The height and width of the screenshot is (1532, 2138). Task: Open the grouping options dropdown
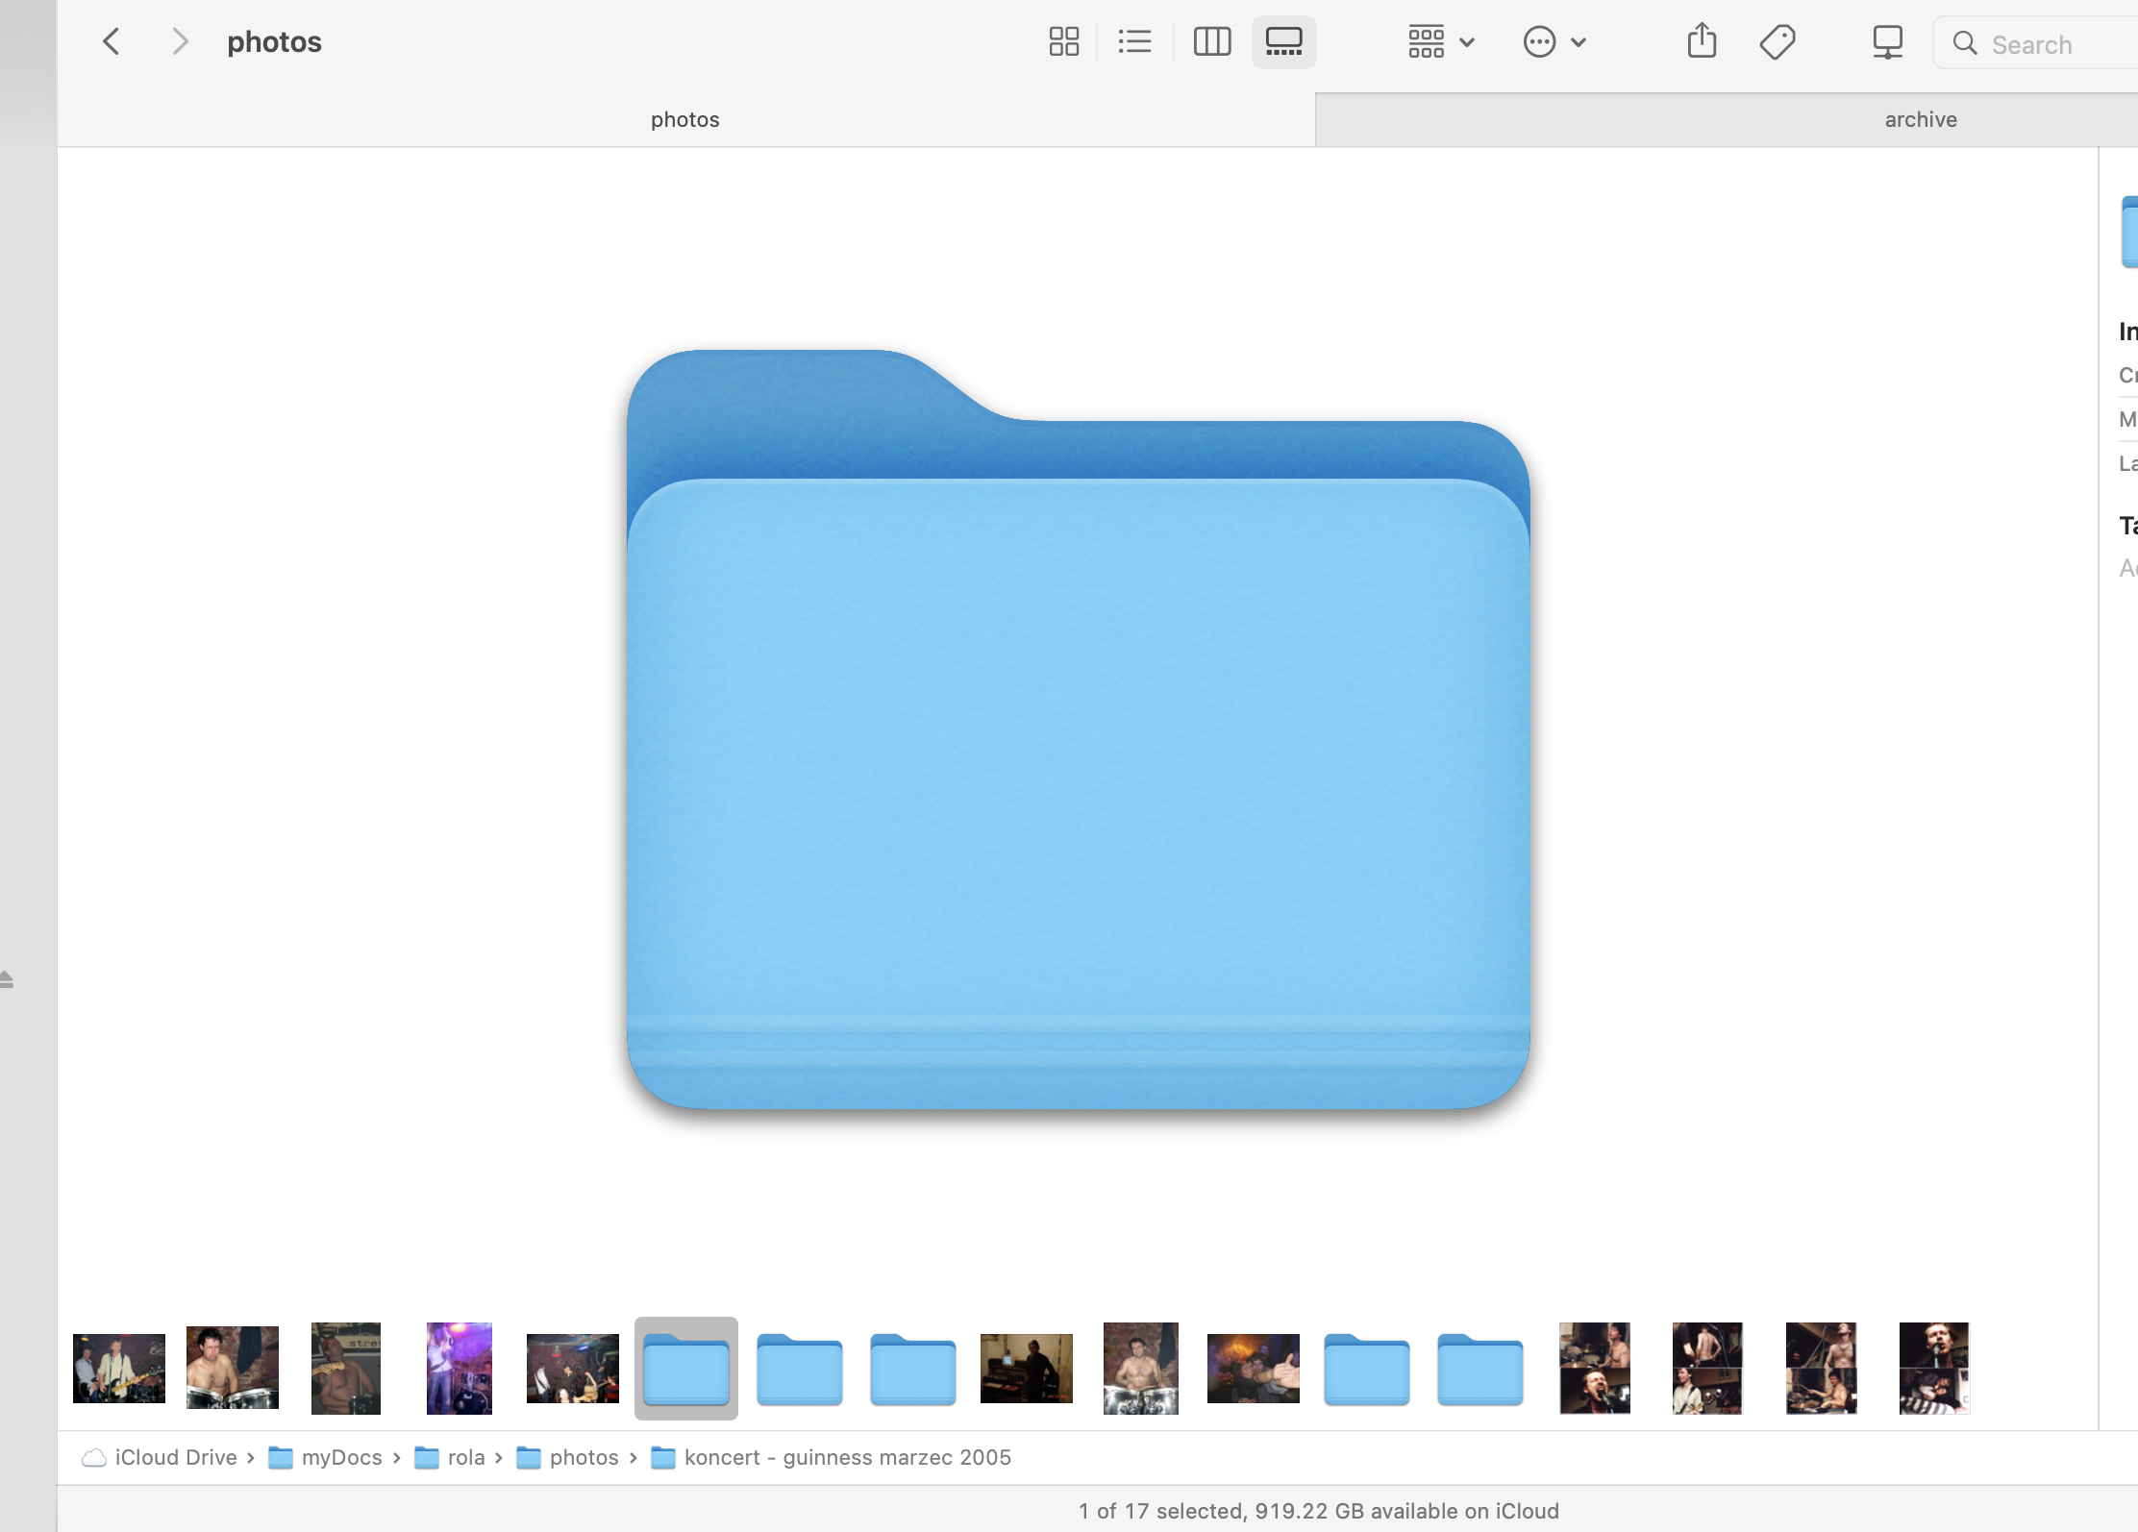[x=1426, y=41]
